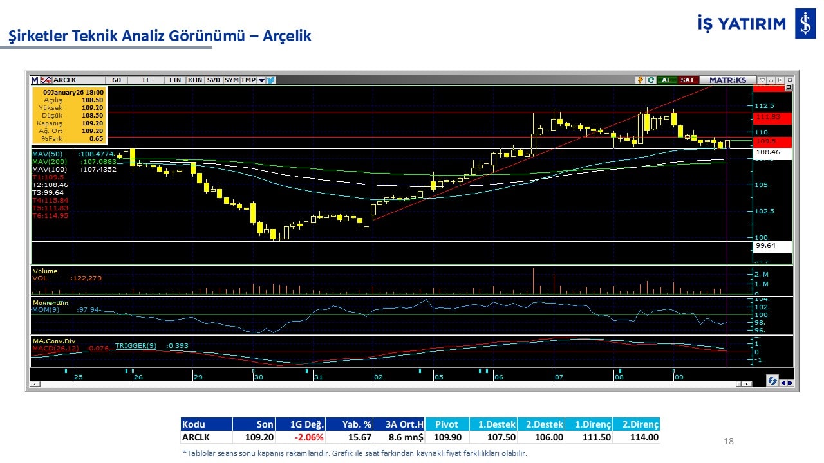Select the SYM toolbar item
Screen dimensions: 824x463
pyautogui.click(x=231, y=80)
